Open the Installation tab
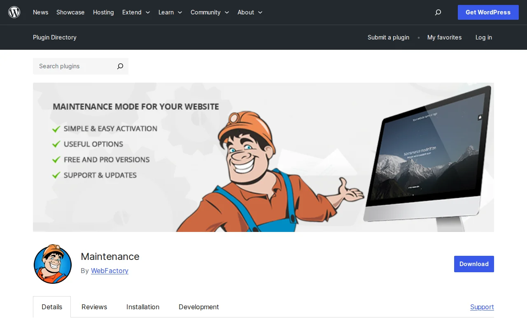527x329 pixels. (x=142, y=307)
